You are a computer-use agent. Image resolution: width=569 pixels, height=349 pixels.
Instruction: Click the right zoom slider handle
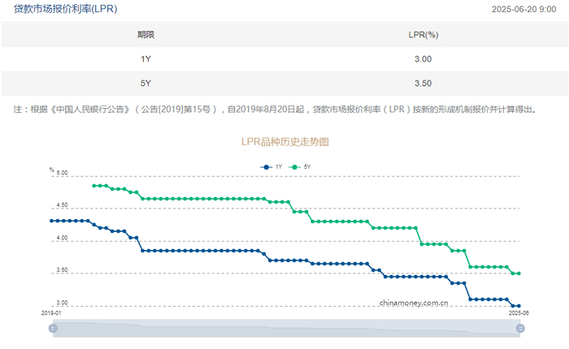pos(520,329)
